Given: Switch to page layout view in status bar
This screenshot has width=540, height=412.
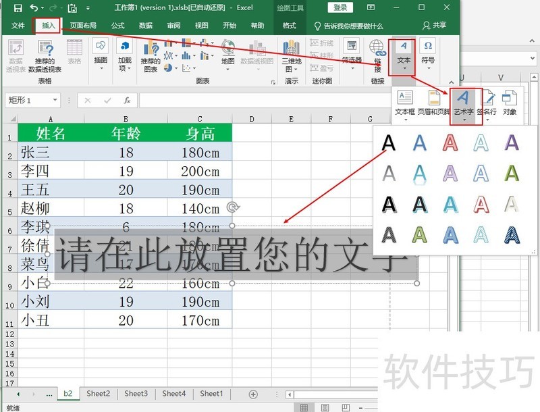Looking at the screenshot, I should click(325, 407).
